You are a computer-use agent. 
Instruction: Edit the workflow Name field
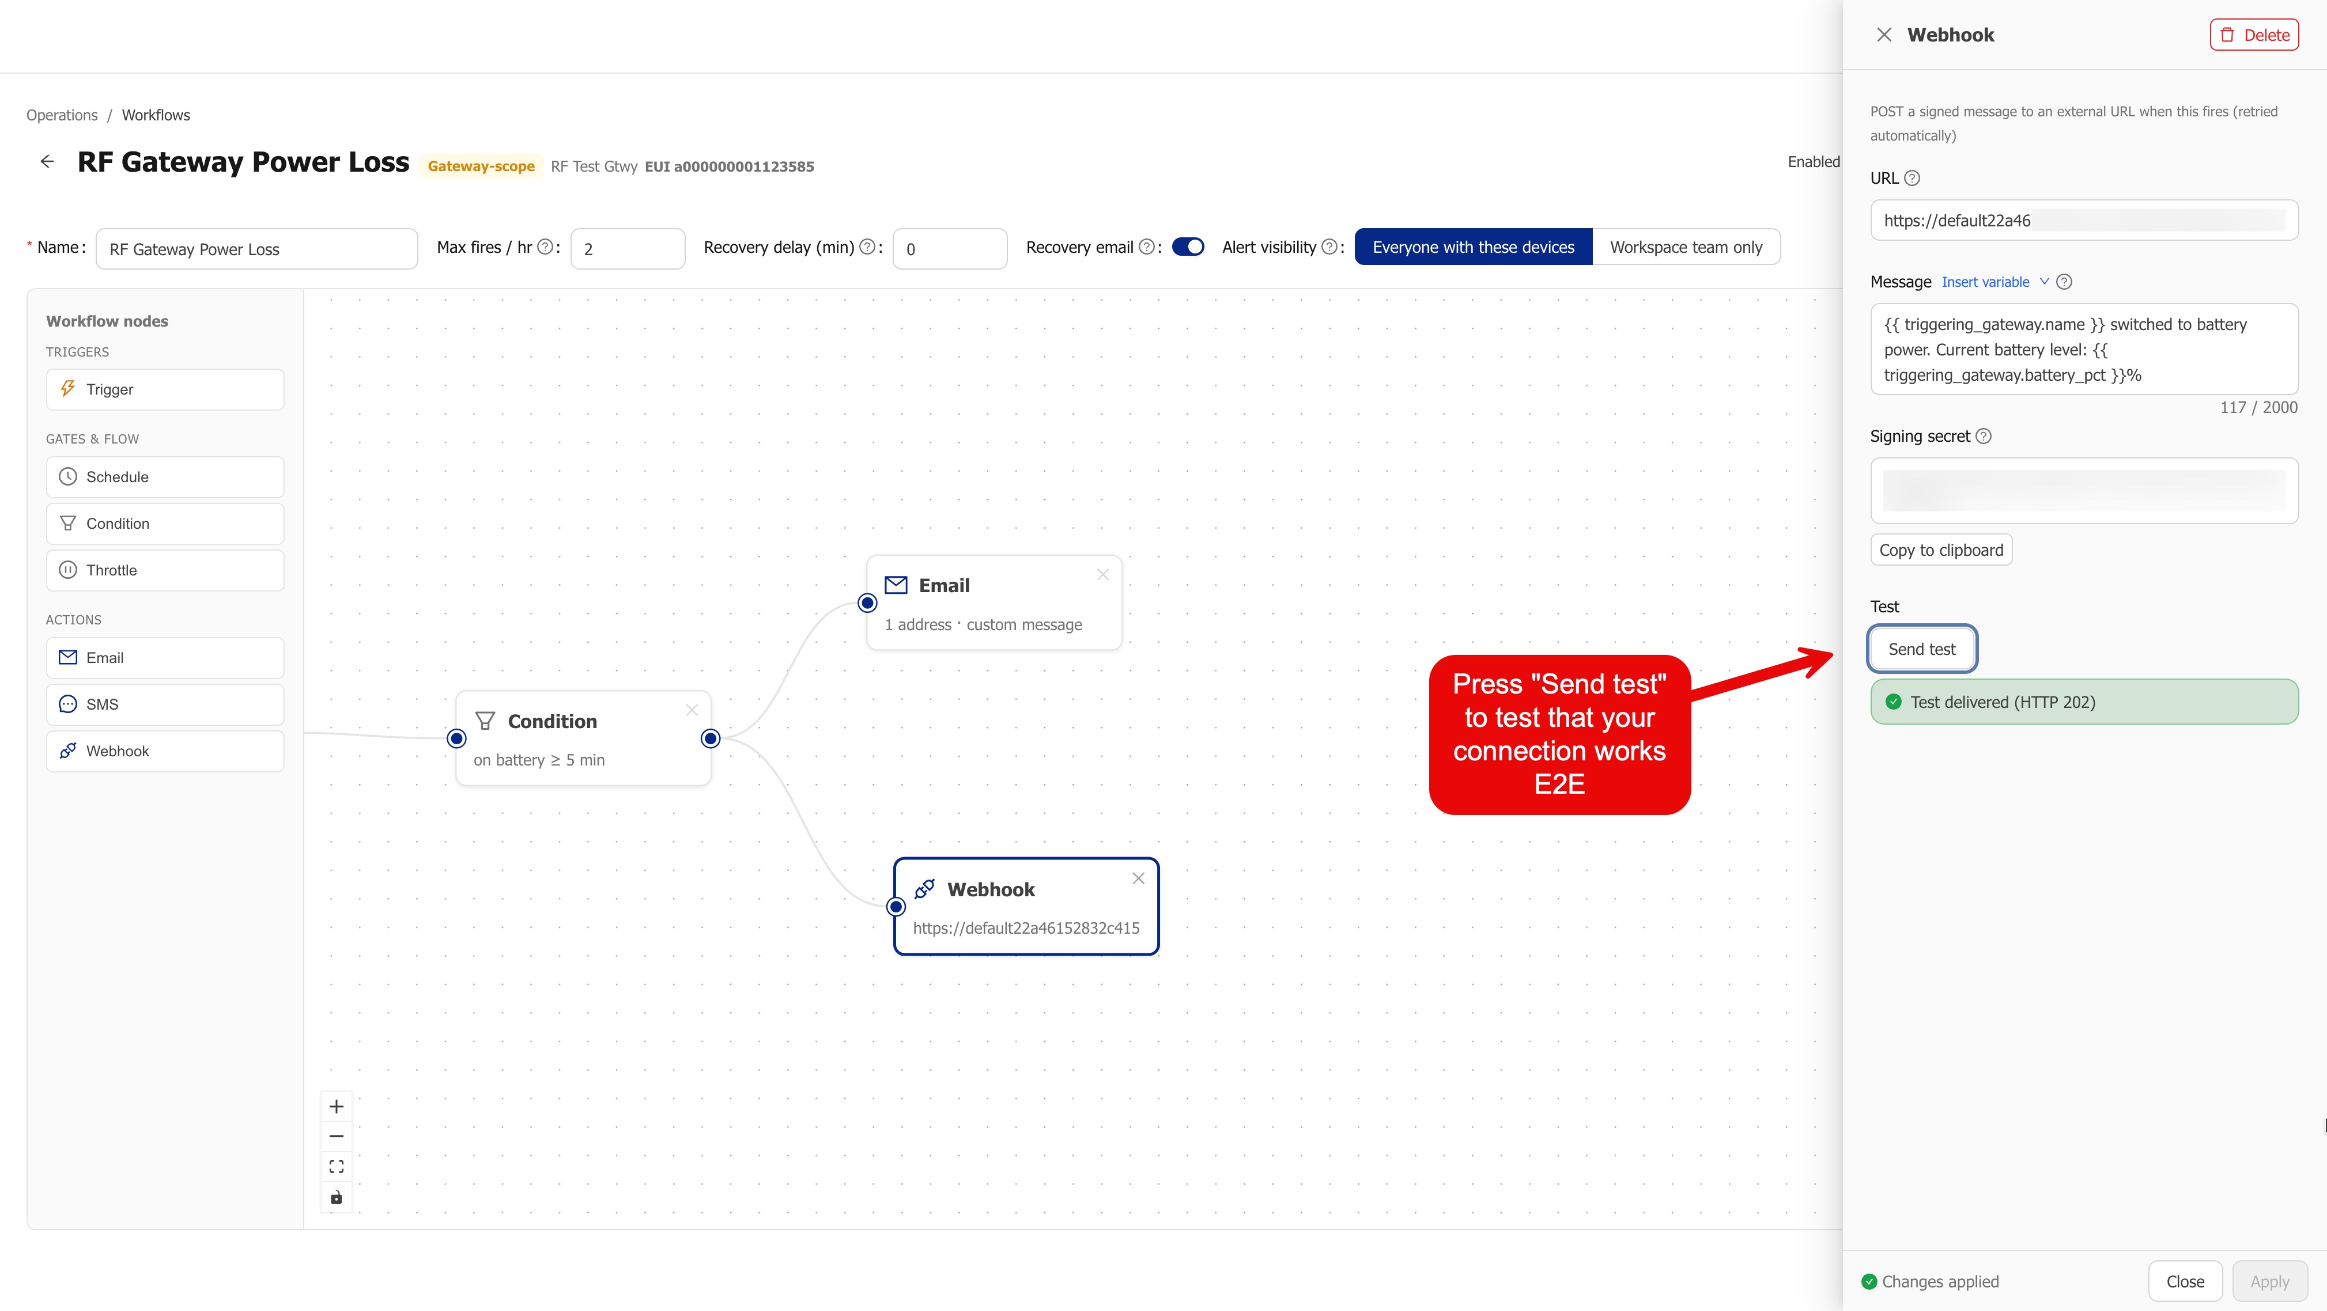tap(256, 249)
